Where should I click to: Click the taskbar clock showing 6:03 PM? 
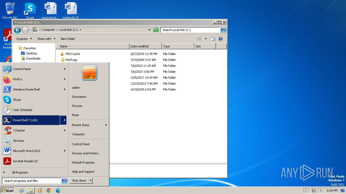coord(332,190)
